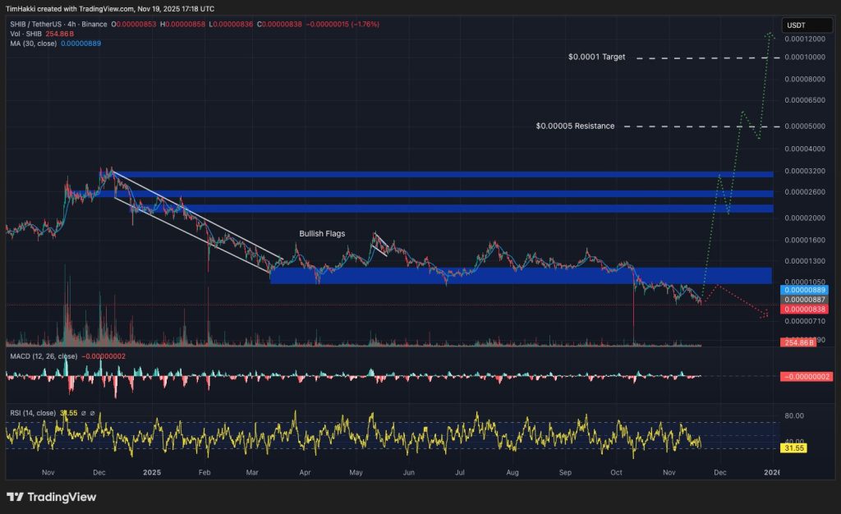The image size is (841, 514).
Task: Click the green arrowhead atop the dotted projection
Action: point(771,34)
